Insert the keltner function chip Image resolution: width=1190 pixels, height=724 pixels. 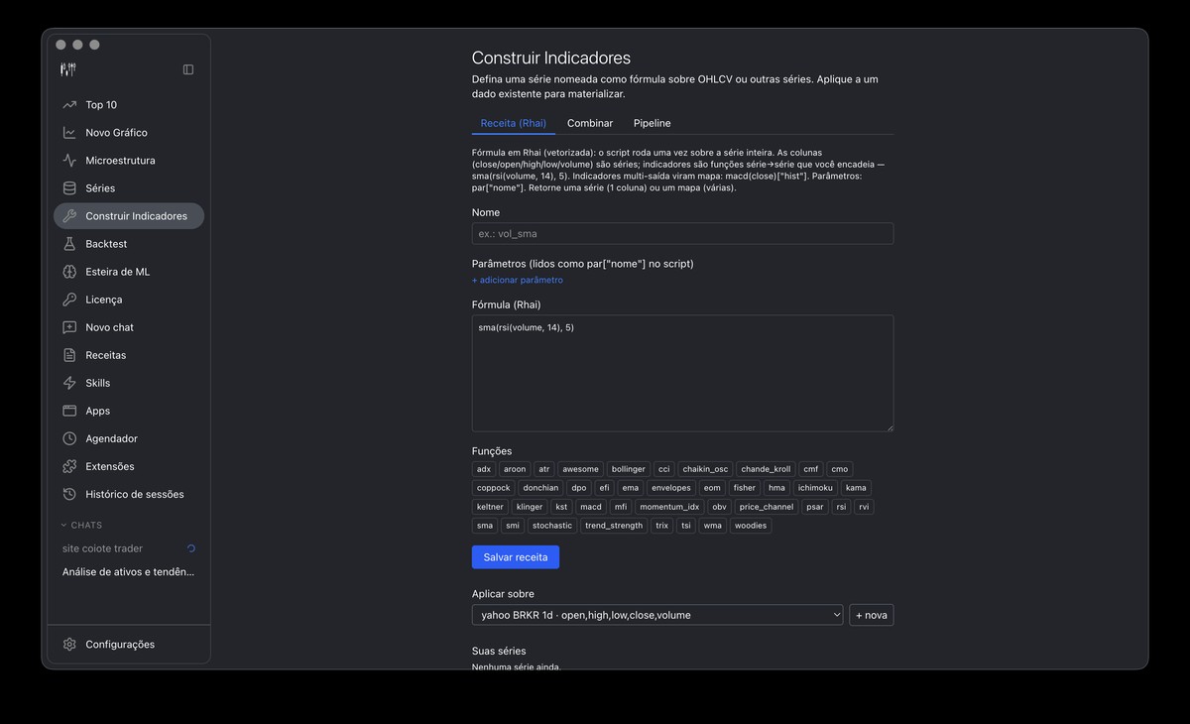tap(490, 507)
